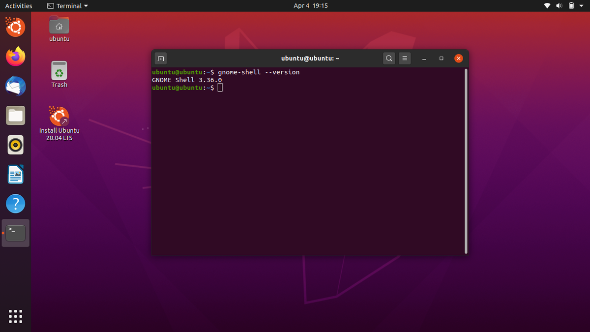The height and width of the screenshot is (332, 590).
Task: Open Activities overview
Action: (19, 6)
